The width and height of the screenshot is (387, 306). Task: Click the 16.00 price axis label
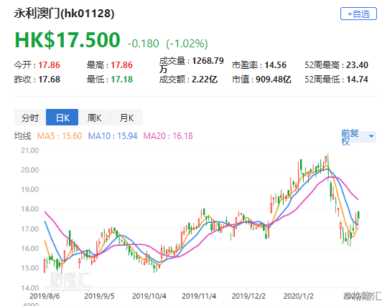[30, 249]
